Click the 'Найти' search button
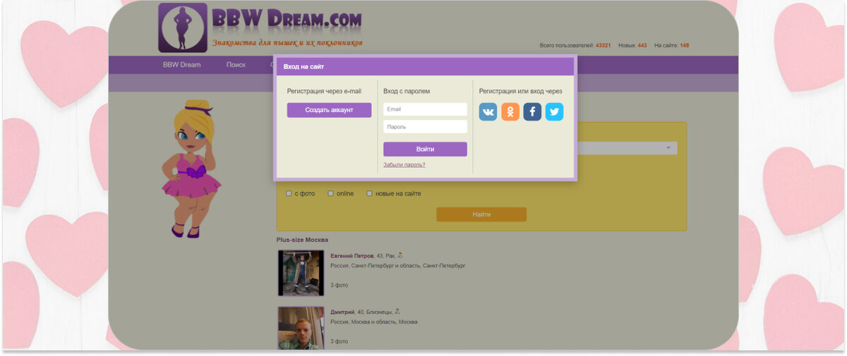Image resolution: width=847 pixels, height=356 pixels. click(x=481, y=214)
